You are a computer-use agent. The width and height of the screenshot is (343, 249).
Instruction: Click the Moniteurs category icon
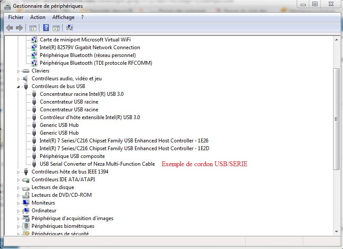click(26, 203)
